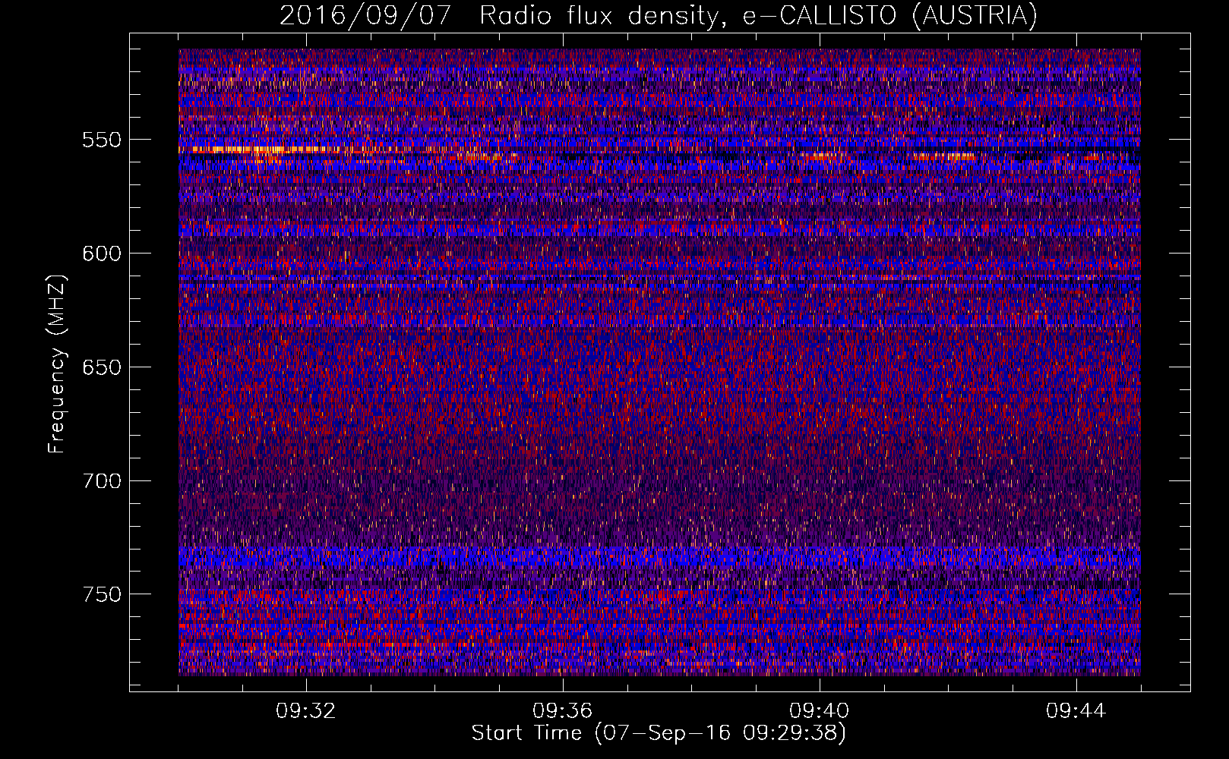1229x759 pixels.
Task: Click the 750 frequency tick label
Action: pos(102,594)
